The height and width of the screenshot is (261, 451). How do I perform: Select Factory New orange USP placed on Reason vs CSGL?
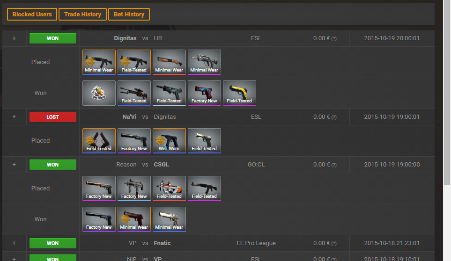click(99, 188)
